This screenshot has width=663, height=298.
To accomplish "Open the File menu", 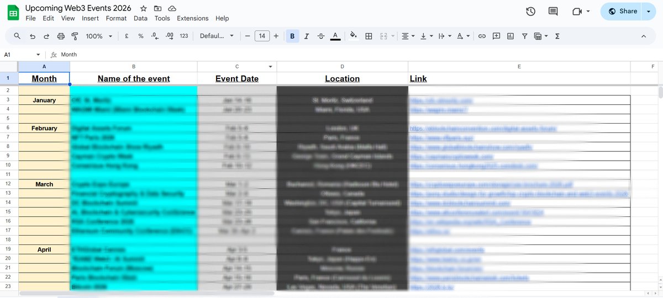I will pos(31,18).
